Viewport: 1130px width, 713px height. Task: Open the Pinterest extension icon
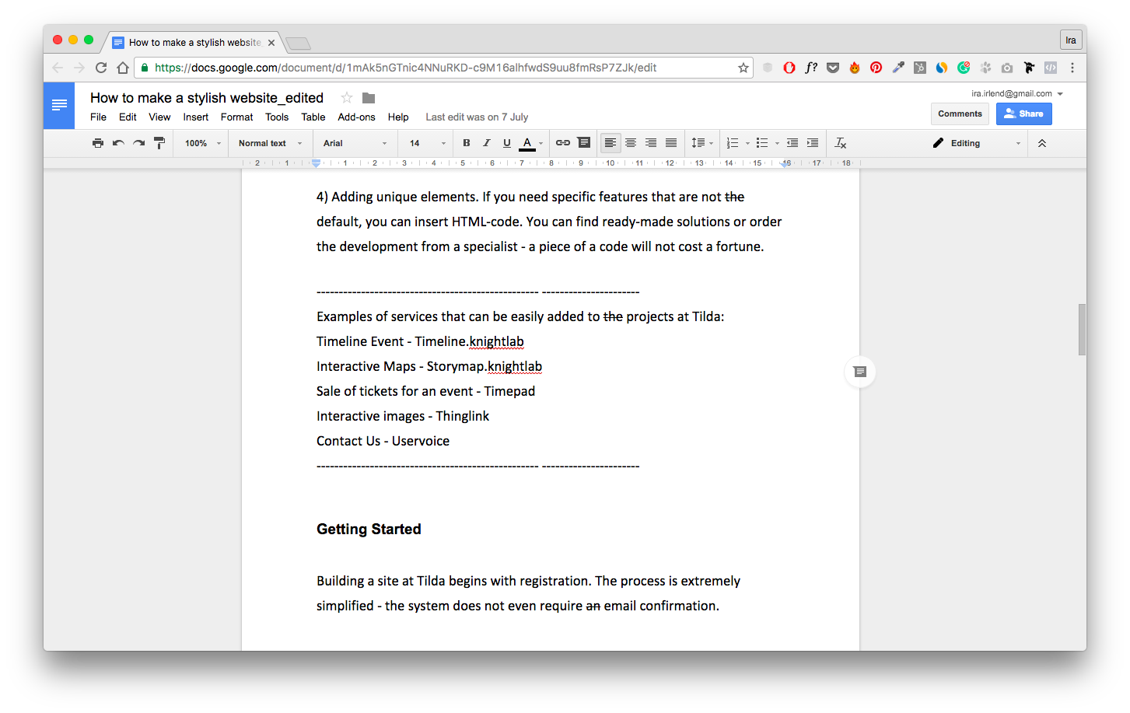876,68
